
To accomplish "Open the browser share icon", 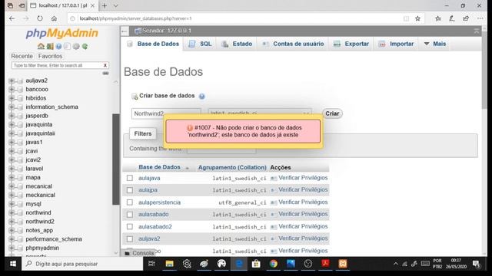I will [466, 18].
